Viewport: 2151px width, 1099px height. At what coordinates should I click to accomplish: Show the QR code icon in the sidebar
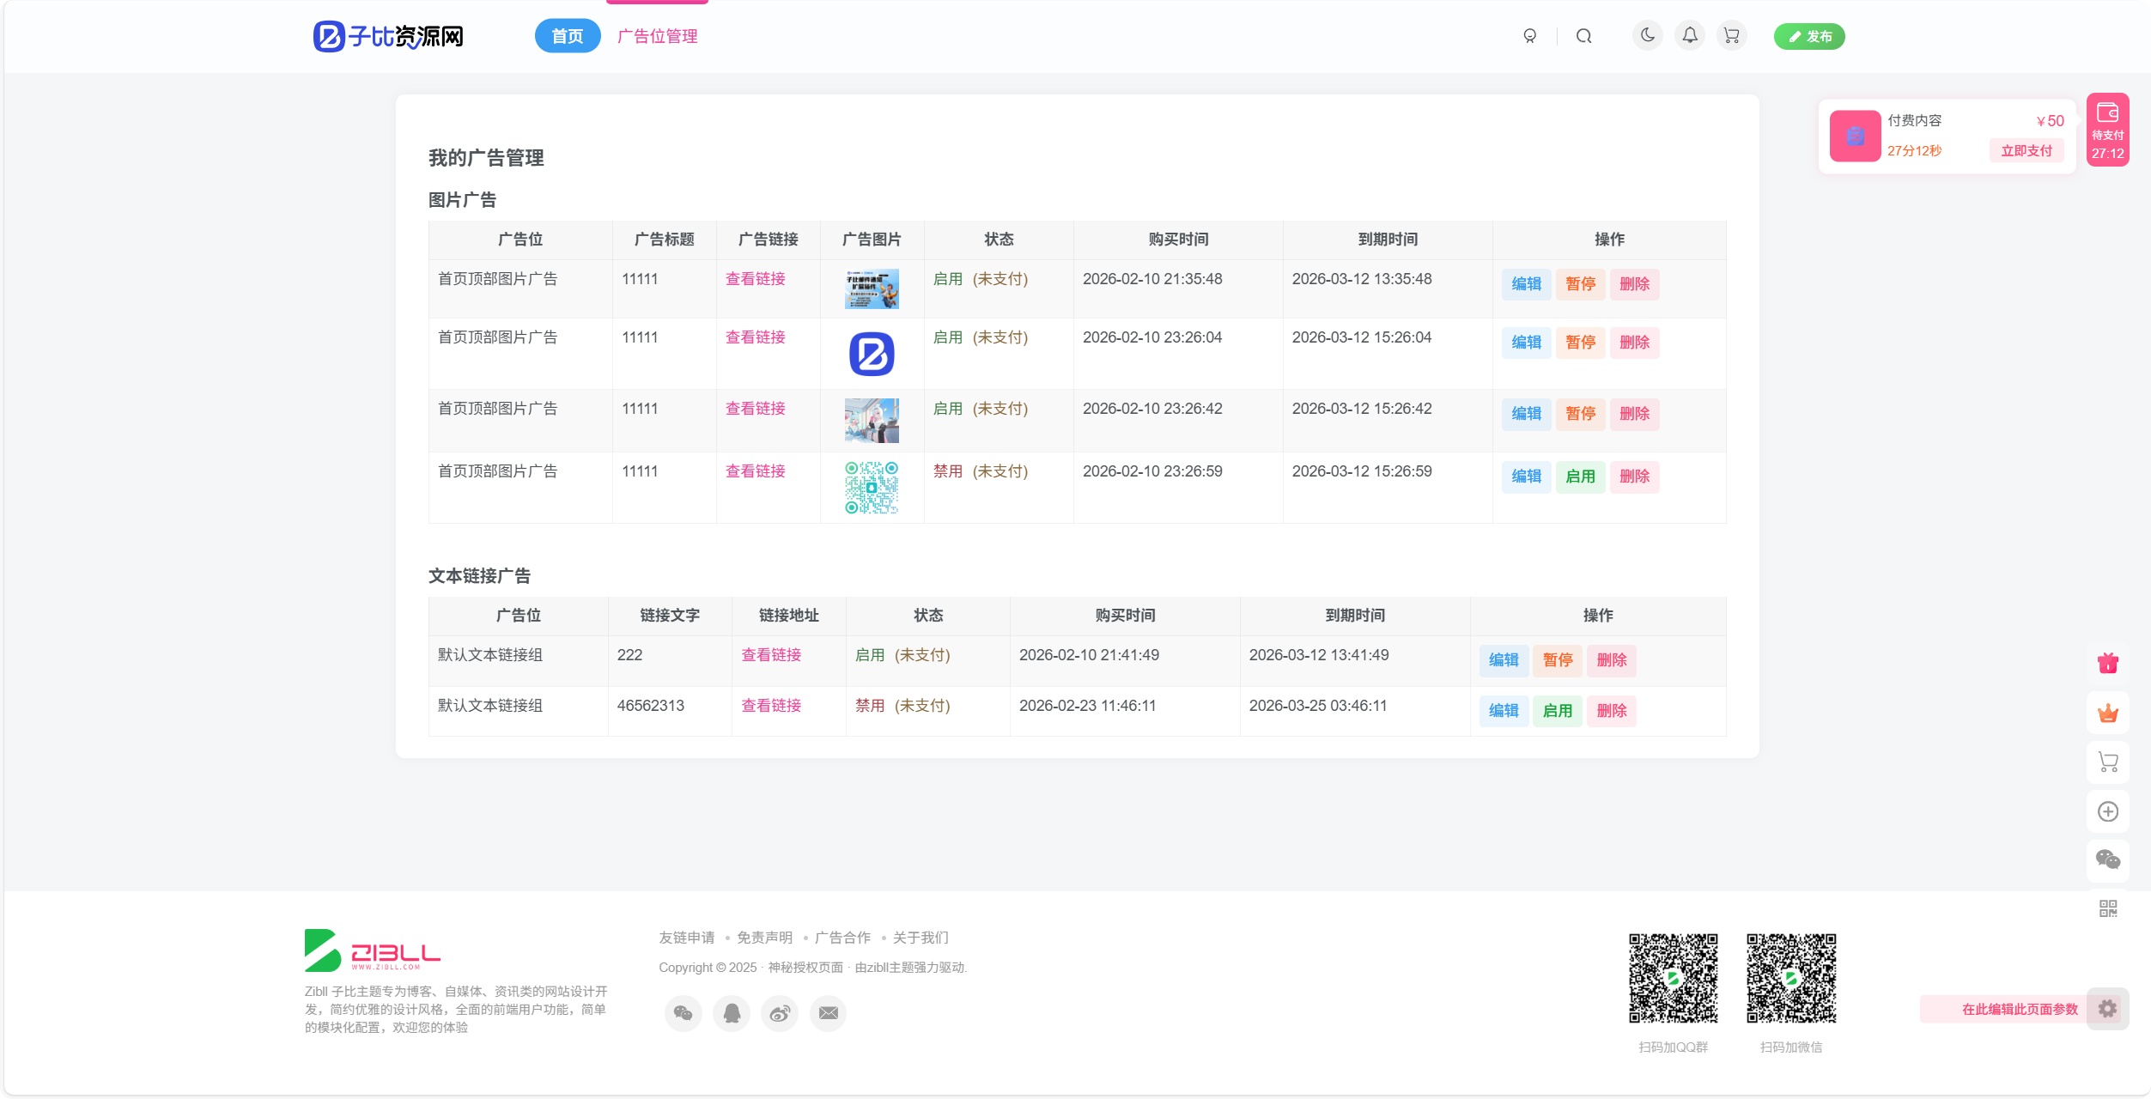[x=2107, y=908]
